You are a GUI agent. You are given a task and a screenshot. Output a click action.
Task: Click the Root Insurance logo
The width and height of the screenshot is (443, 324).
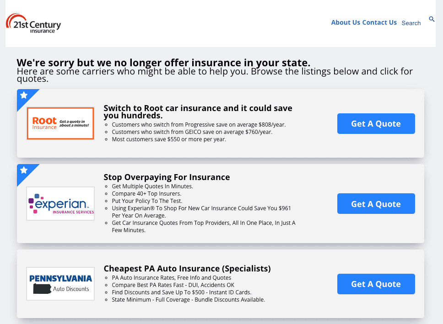click(60, 123)
